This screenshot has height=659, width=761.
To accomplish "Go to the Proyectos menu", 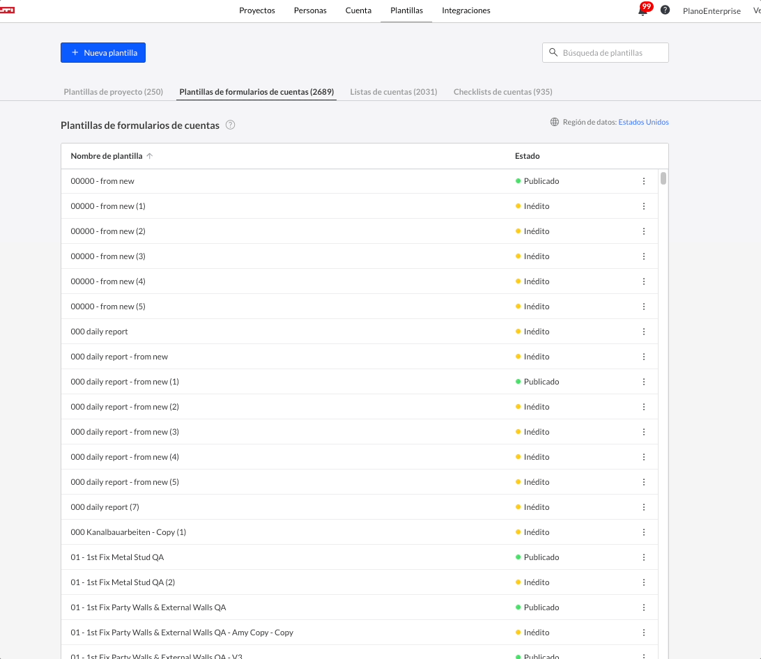I will [x=256, y=10].
